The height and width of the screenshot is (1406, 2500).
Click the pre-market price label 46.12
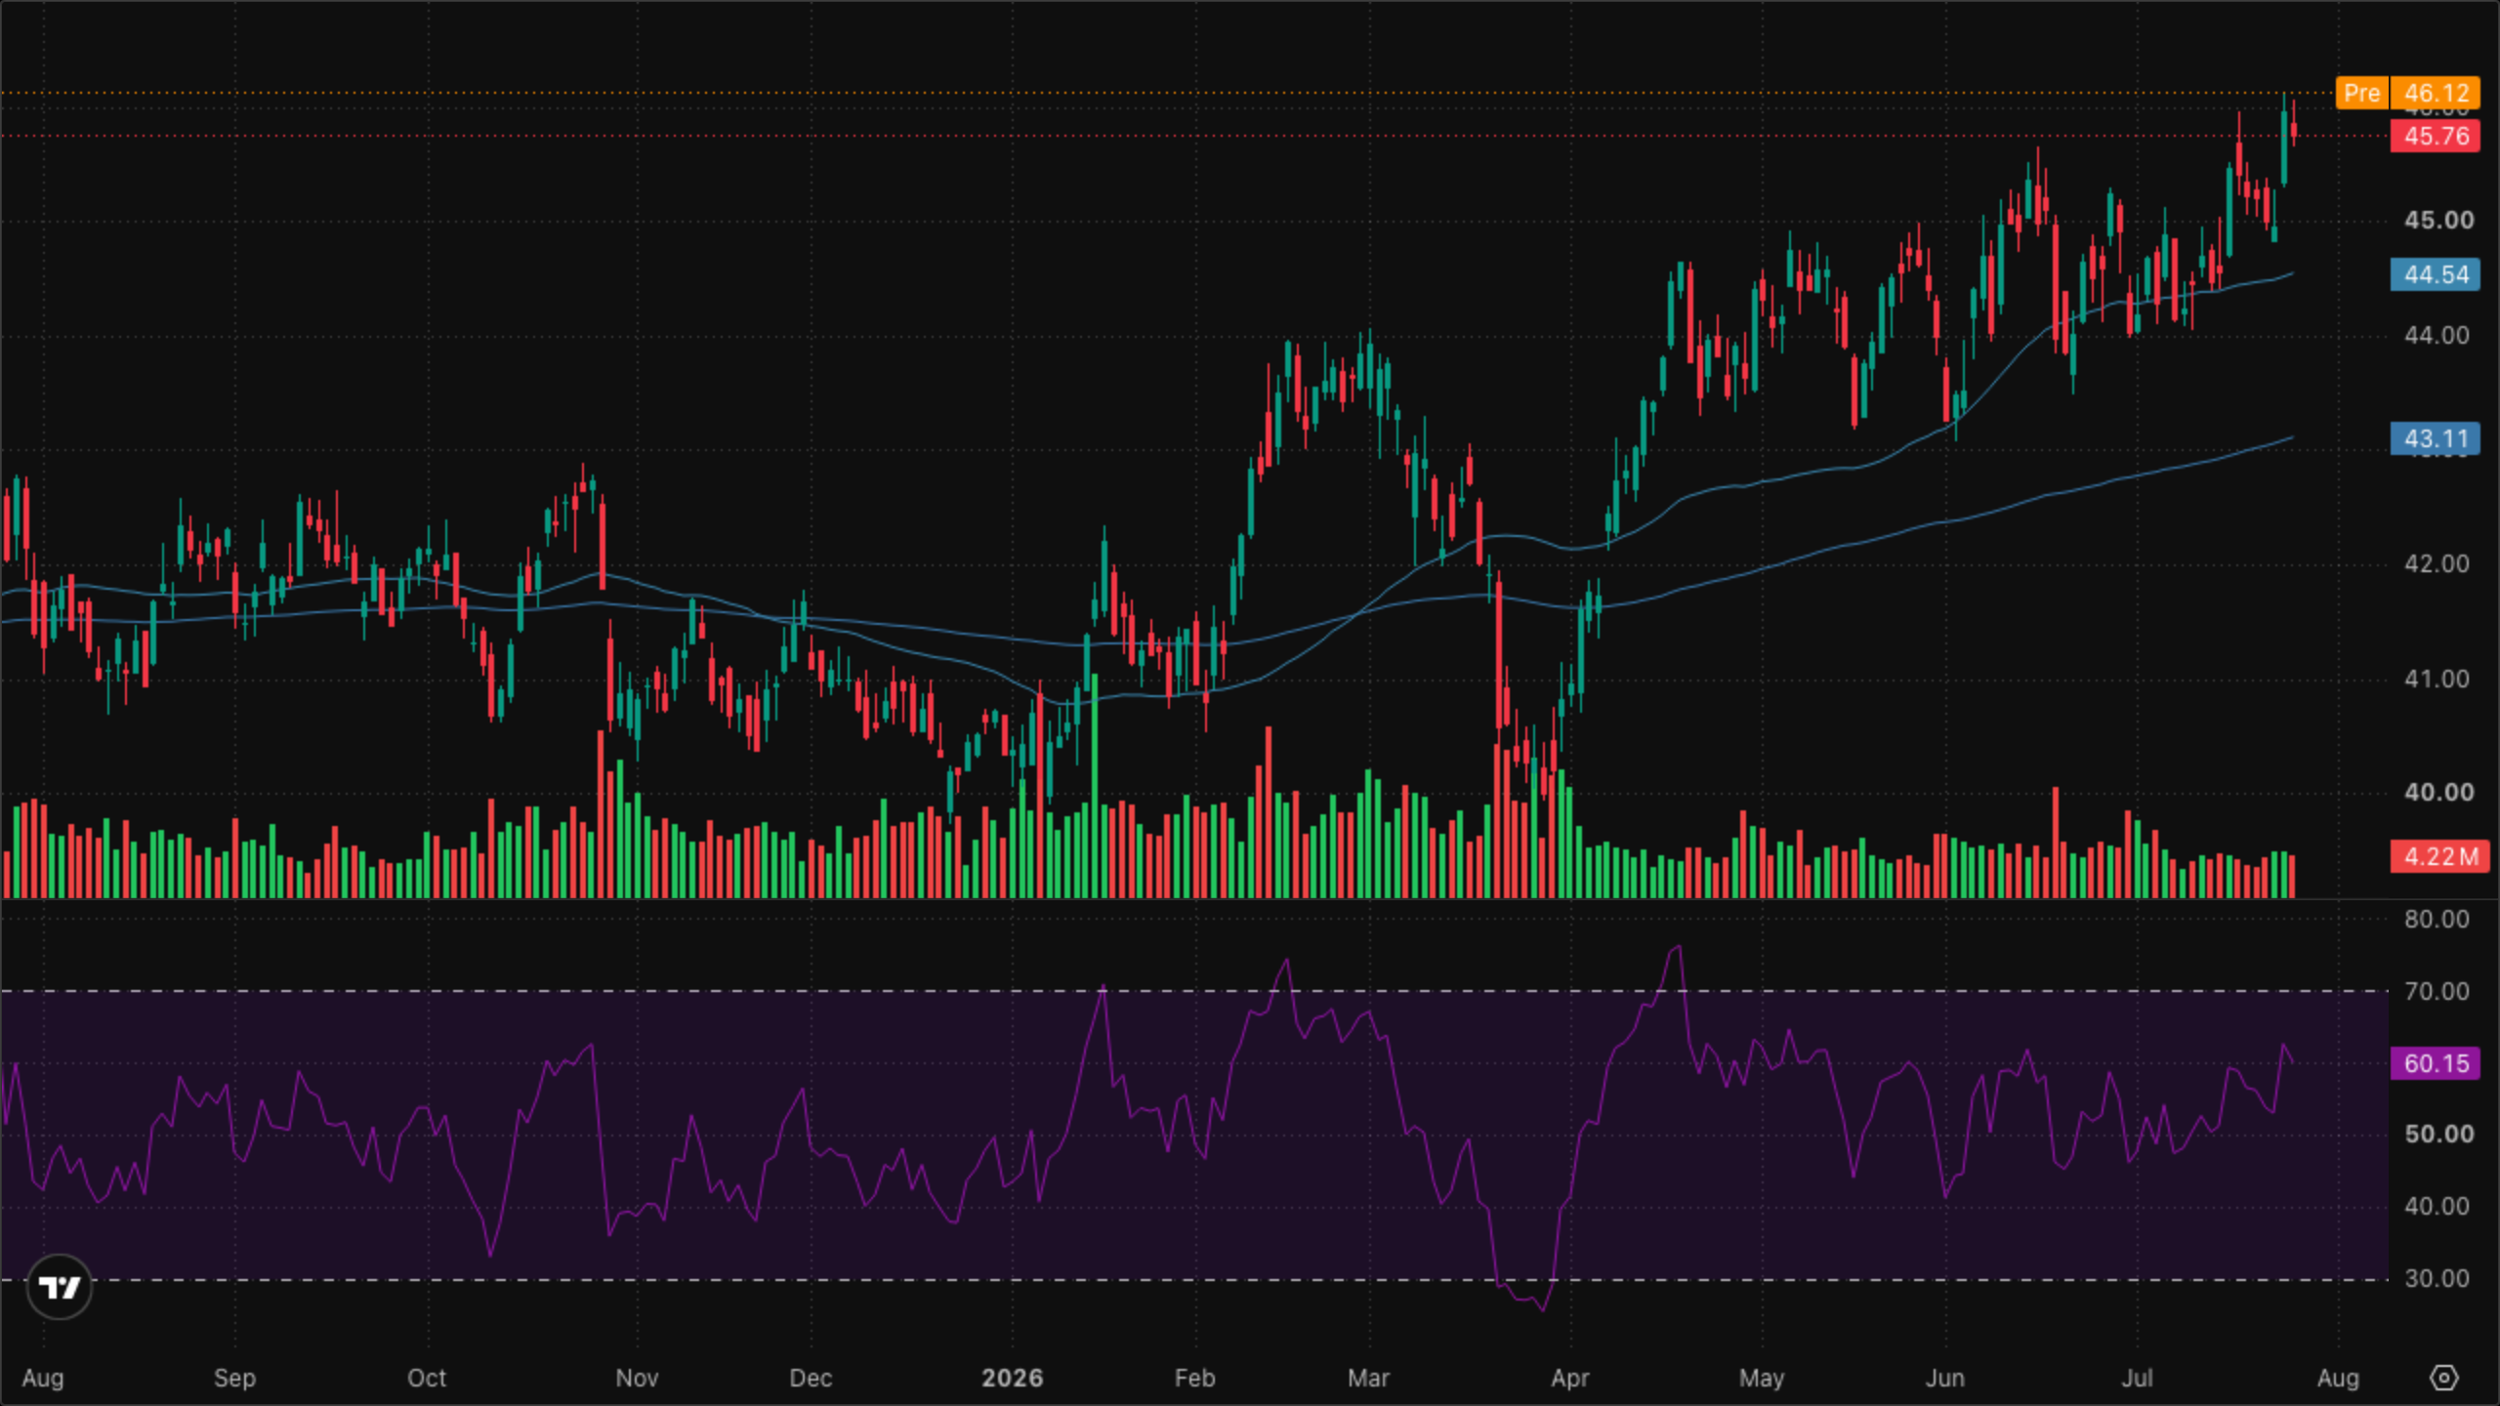[2436, 93]
